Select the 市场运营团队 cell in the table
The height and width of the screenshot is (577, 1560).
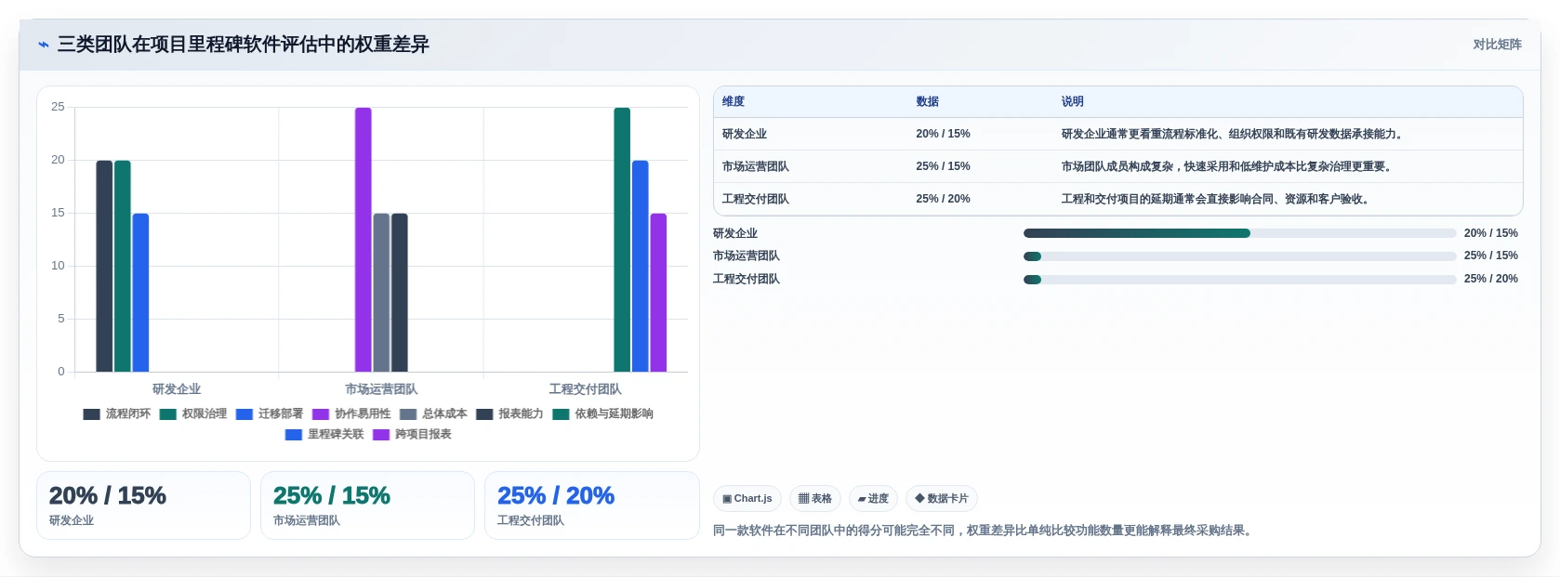click(756, 167)
